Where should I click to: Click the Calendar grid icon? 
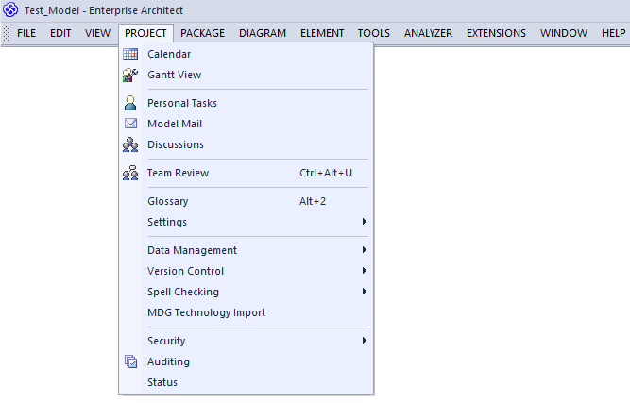click(x=130, y=54)
